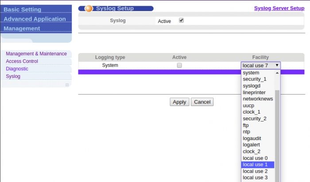Uncheck the Syslog Active checkbox
Image resolution: width=310 pixels, height=182 pixels.
click(181, 20)
